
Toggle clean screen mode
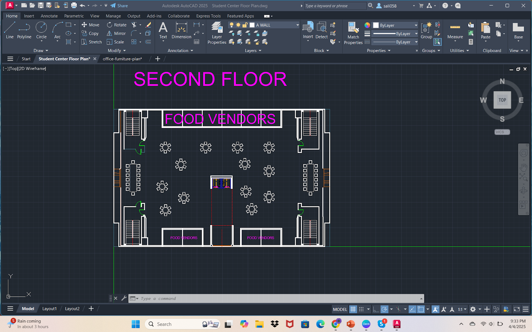tap(517, 309)
